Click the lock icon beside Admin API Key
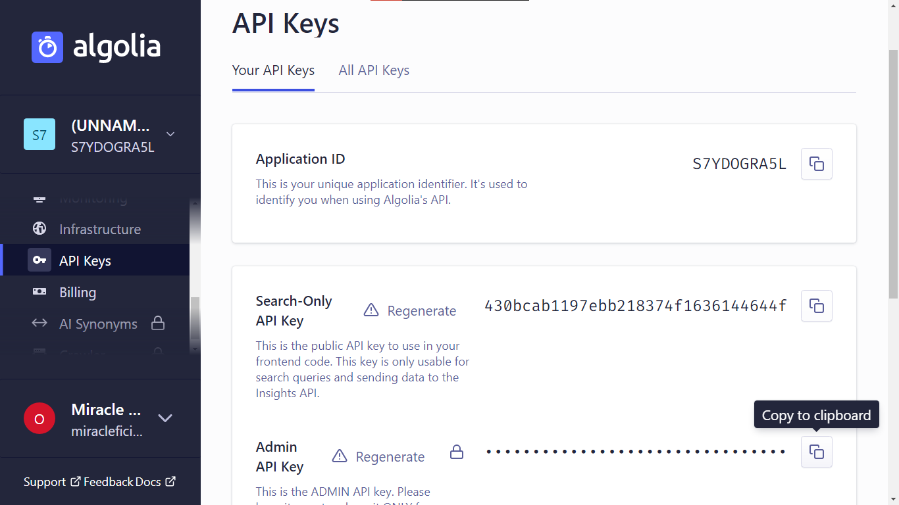899x505 pixels. tap(457, 453)
